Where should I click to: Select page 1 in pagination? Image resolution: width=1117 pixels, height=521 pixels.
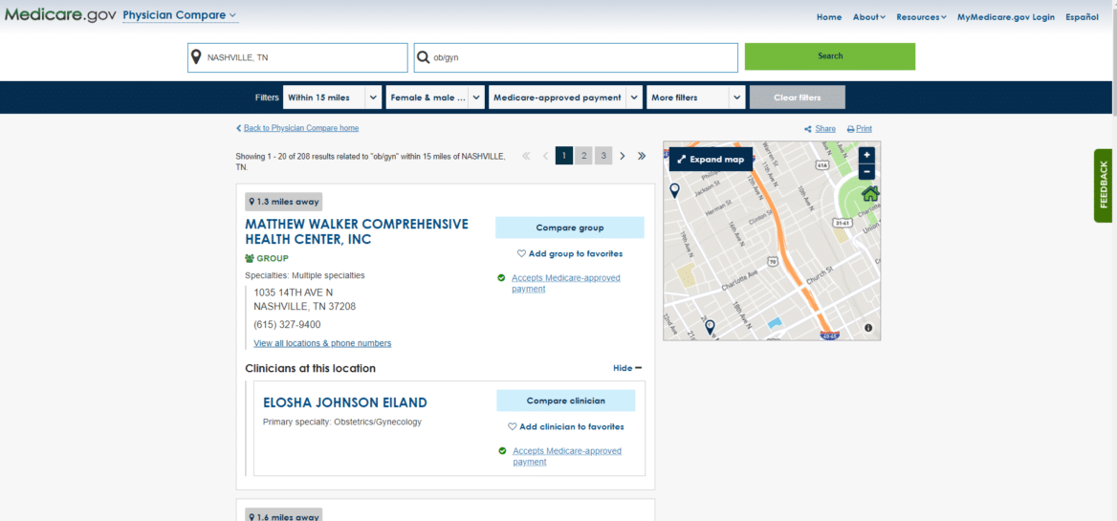564,156
